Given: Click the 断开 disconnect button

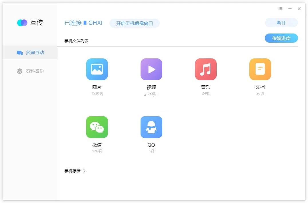Looking at the screenshot, I should (x=281, y=23).
